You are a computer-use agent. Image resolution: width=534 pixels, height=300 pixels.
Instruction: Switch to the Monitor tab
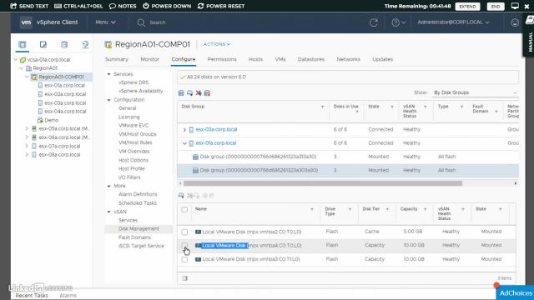coord(150,59)
